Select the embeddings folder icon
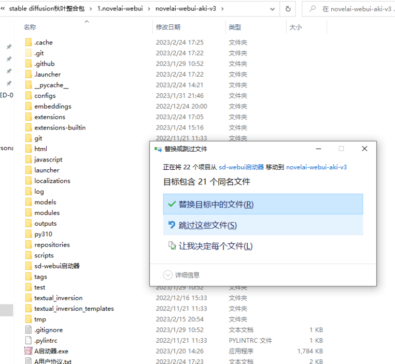 29,106
